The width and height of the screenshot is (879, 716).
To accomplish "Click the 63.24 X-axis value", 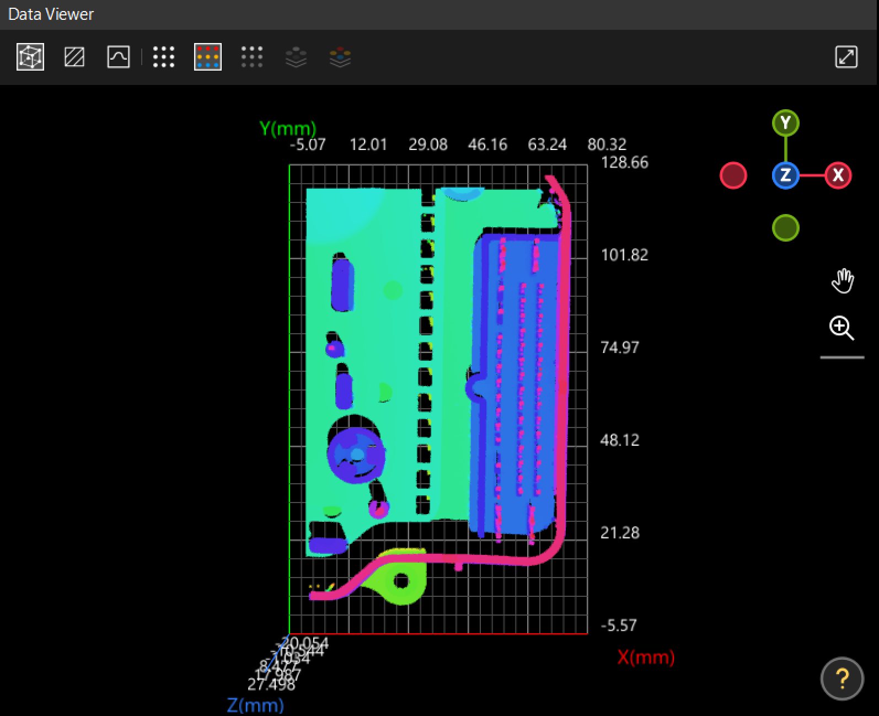I will pyautogui.click(x=547, y=145).
